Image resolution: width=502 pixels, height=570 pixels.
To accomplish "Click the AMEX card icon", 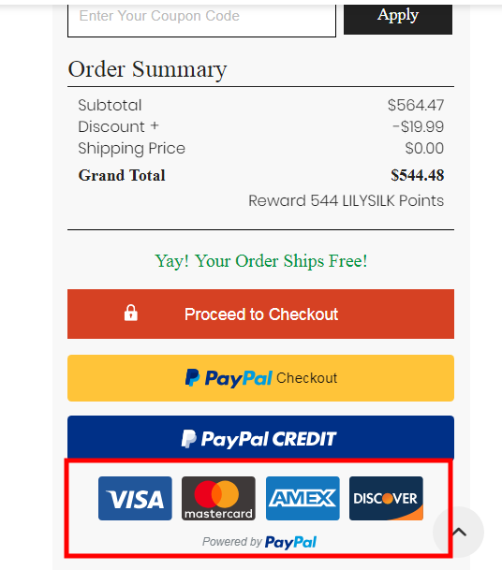I will click(303, 498).
